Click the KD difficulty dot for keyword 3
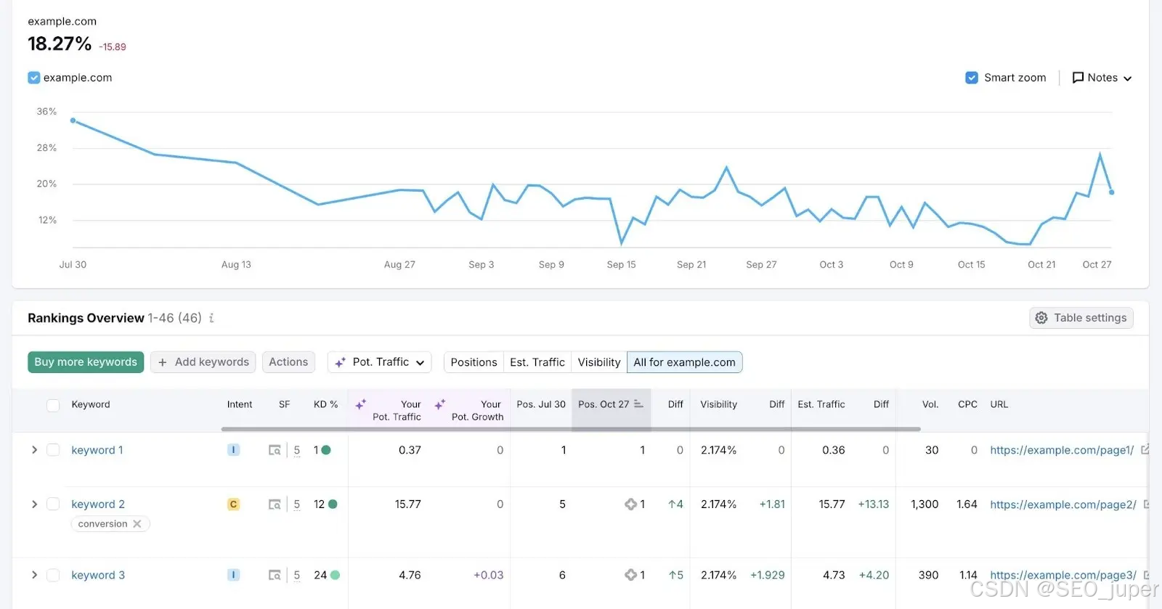This screenshot has height=609, width=1162. coord(335,575)
